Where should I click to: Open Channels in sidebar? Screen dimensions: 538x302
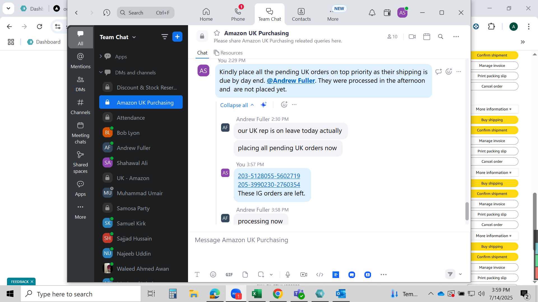80,107
